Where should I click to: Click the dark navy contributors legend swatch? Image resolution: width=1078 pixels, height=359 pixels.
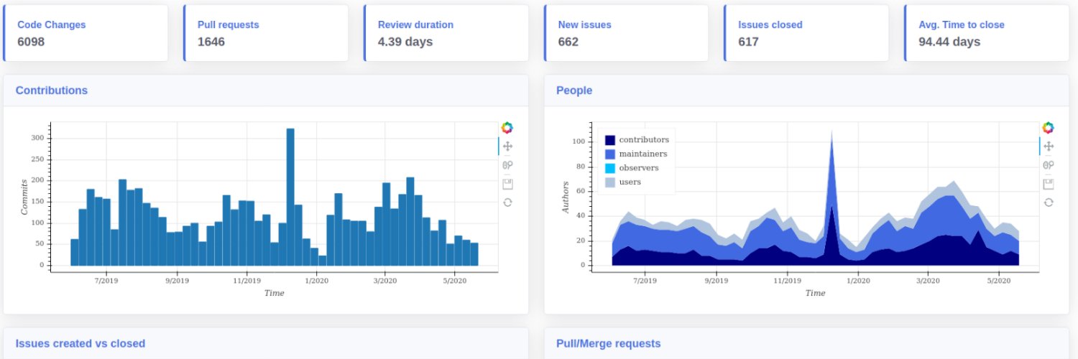[x=610, y=140]
